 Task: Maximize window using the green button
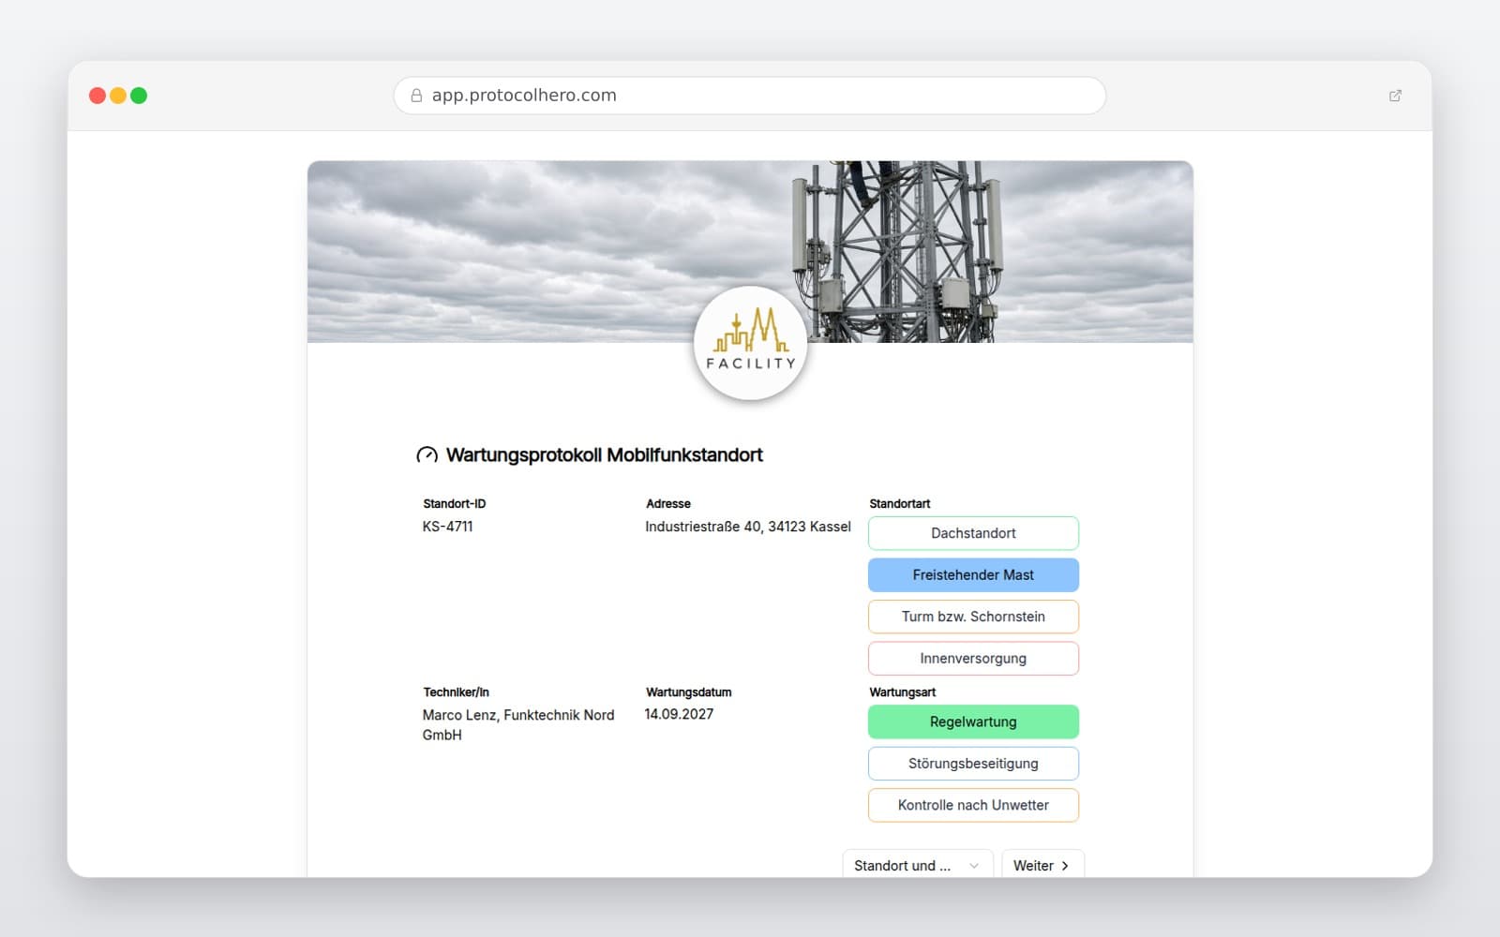(x=139, y=96)
